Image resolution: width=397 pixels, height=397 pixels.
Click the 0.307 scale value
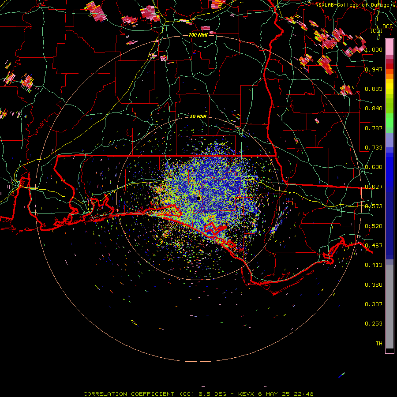(374, 304)
